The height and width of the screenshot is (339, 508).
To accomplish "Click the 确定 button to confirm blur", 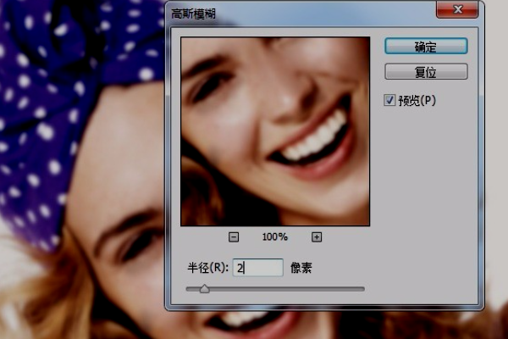I will tap(426, 47).
